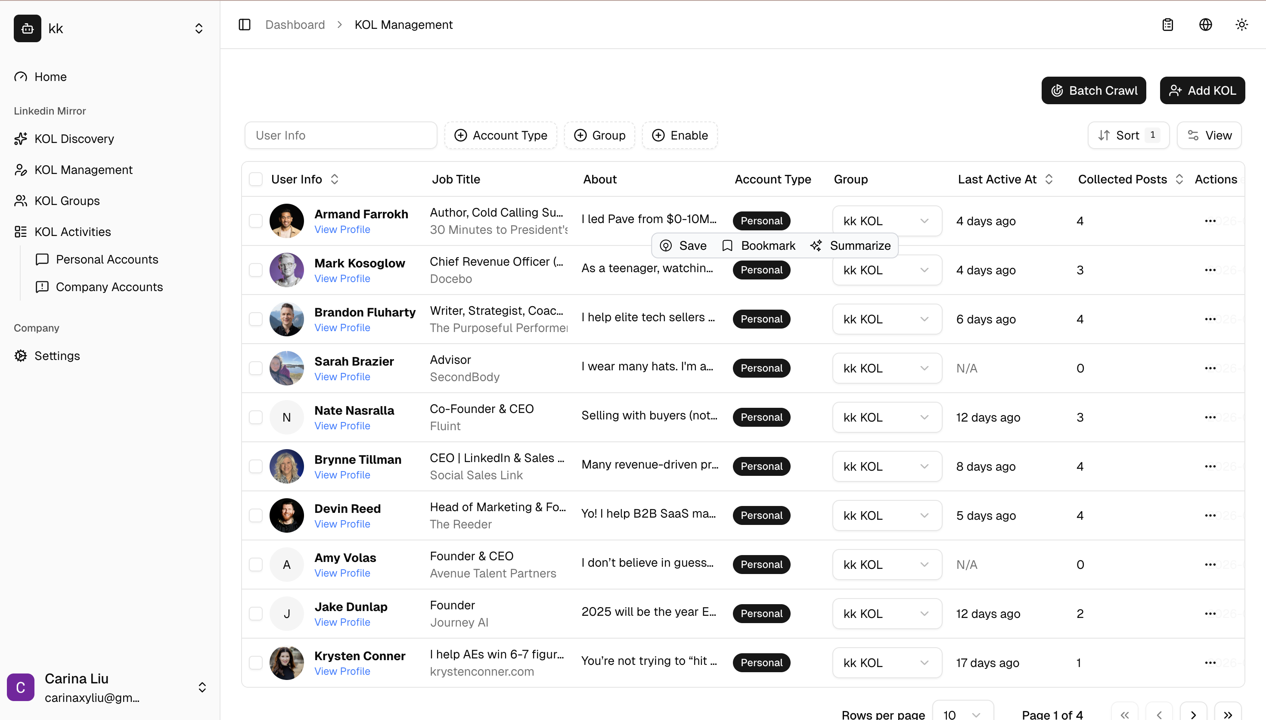Image resolution: width=1266 pixels, height=720 pixels.
Task: Click the clipboard icon in top bar
Action: (1168, 25)
